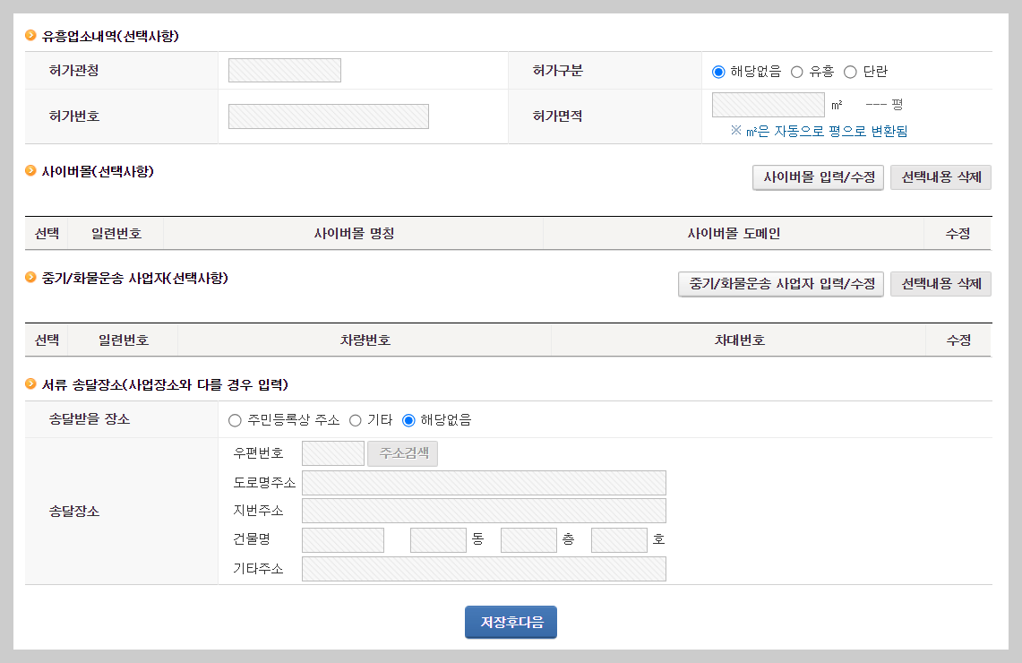This screenshot has width=1022, height=663.
Task: Click the 허가면적 square-meter input field
Action: (768, 105)
